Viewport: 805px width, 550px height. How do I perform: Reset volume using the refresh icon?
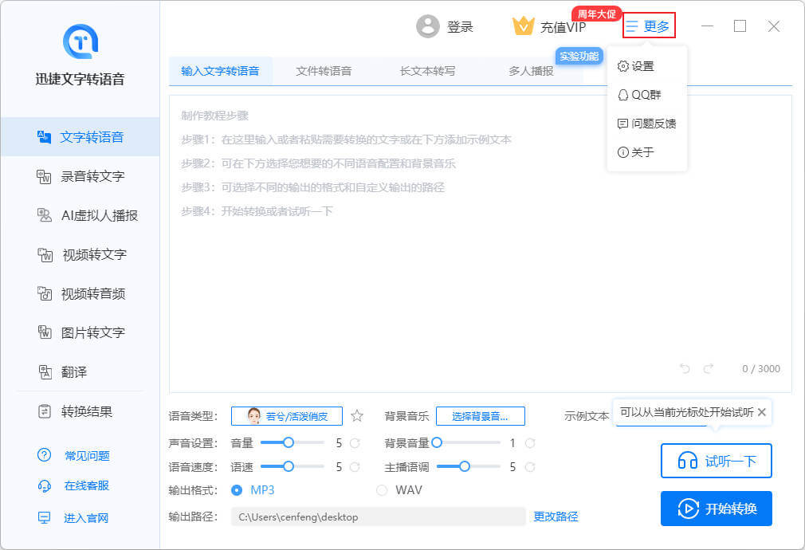point(355,442)
